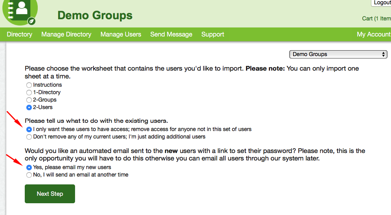Open My Account in navigation bar
Viewport: 391px width, 215px height.
373,35
